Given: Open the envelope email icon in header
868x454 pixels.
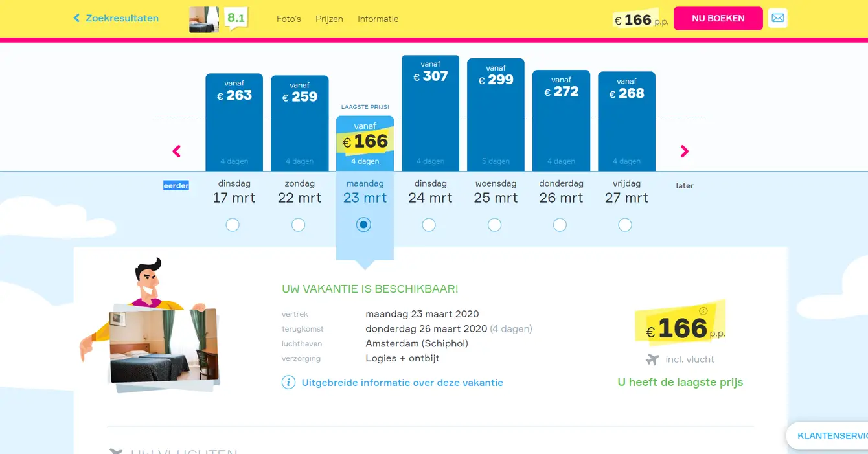Looking at the screenshot, I should [778, 18].
